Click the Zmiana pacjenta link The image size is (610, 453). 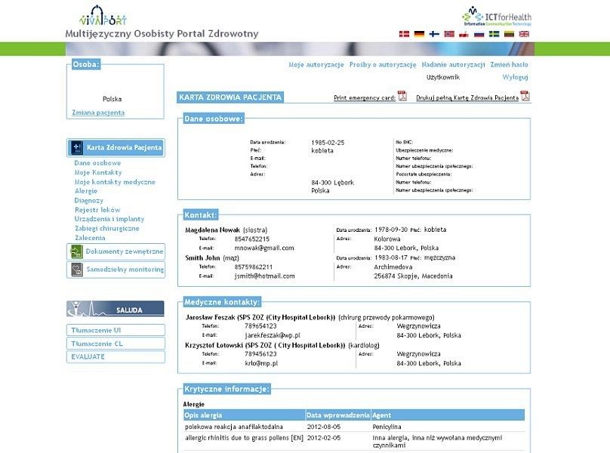coord(98,112)
